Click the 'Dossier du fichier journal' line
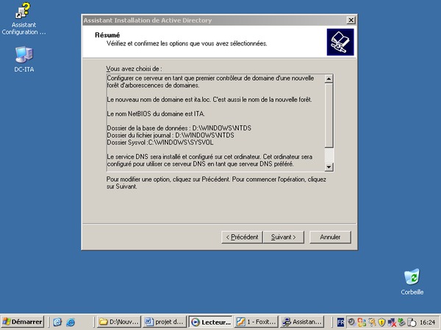441x330 pixels. [x=171, y=135]
